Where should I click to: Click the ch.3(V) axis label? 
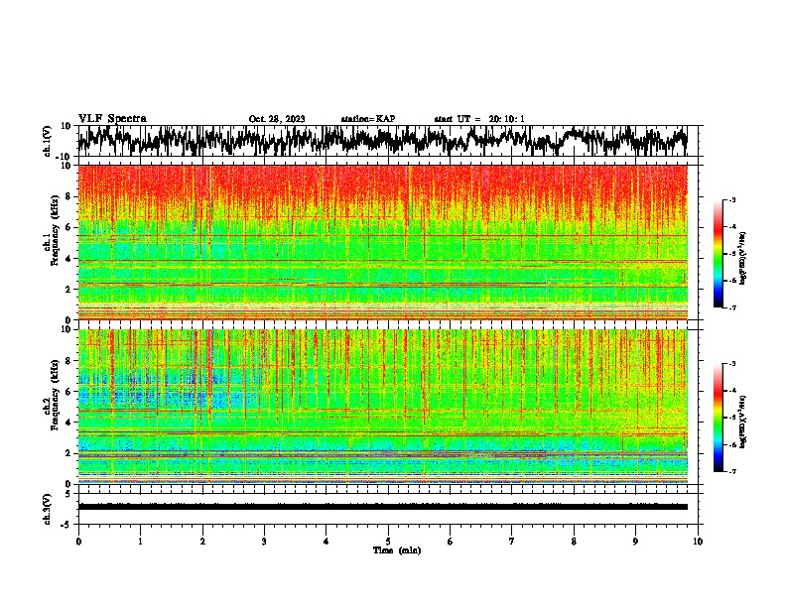pyautogui.click(x=48, y=509)
